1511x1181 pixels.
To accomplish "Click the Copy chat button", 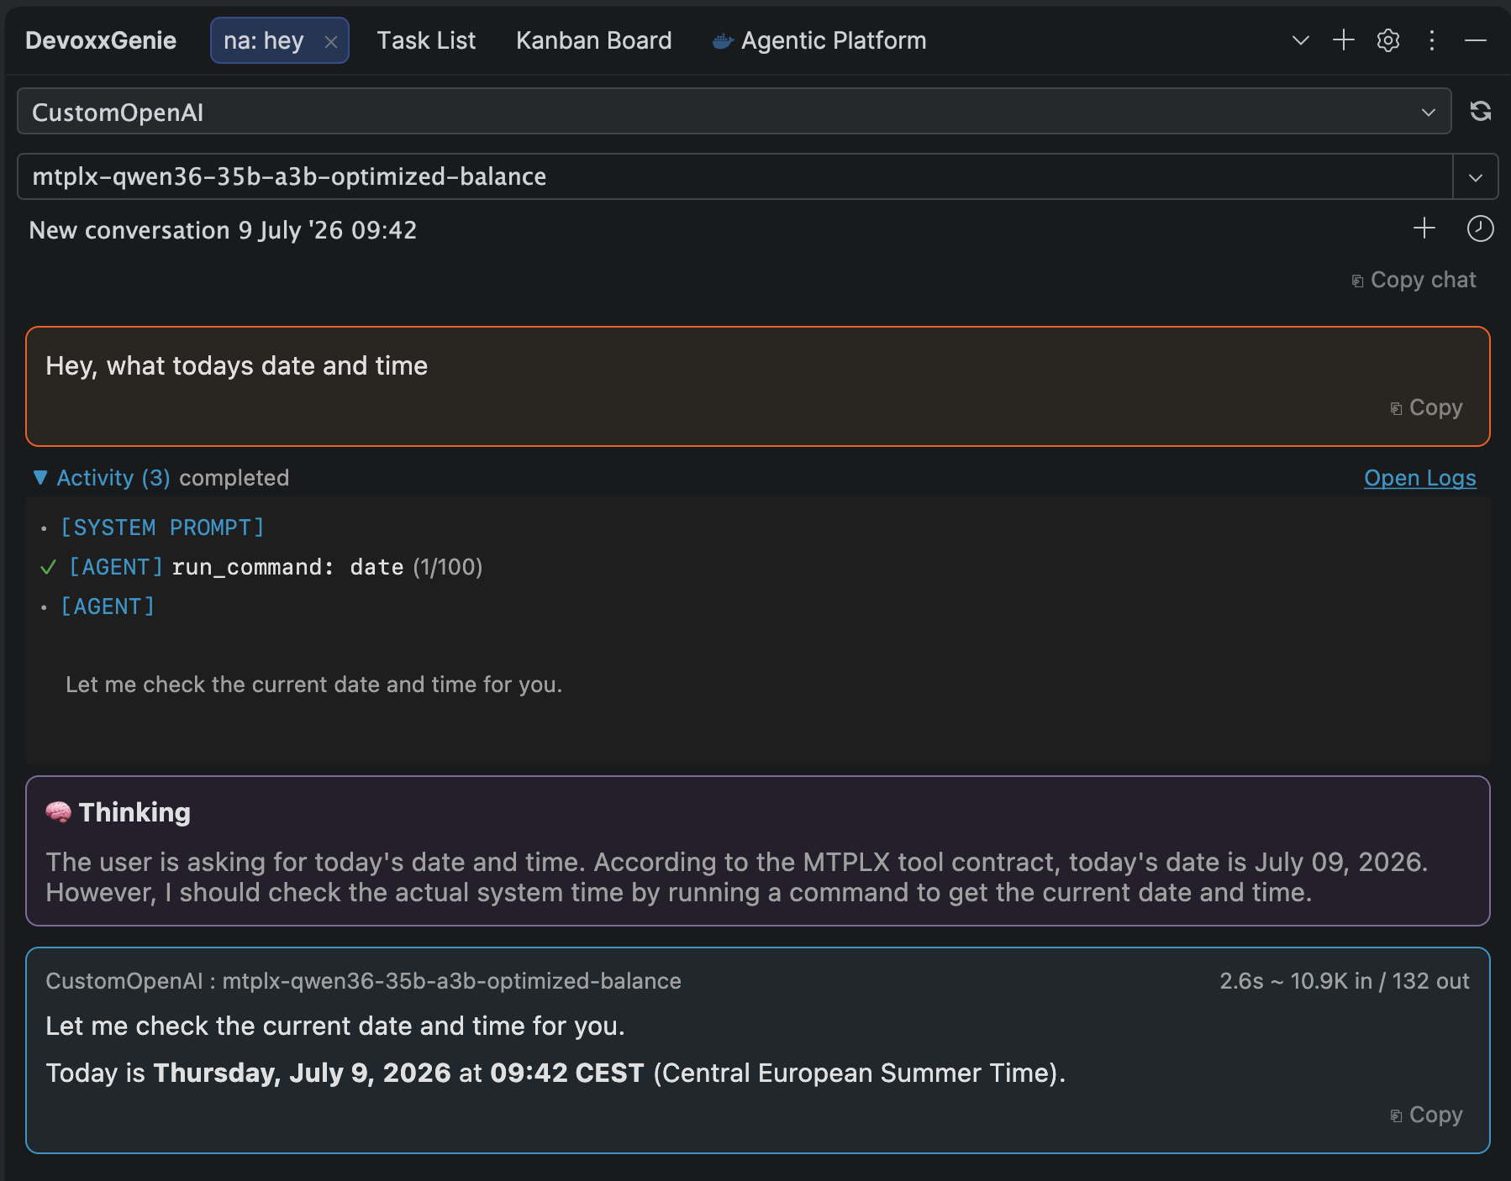I will [x=1414, y=280].
